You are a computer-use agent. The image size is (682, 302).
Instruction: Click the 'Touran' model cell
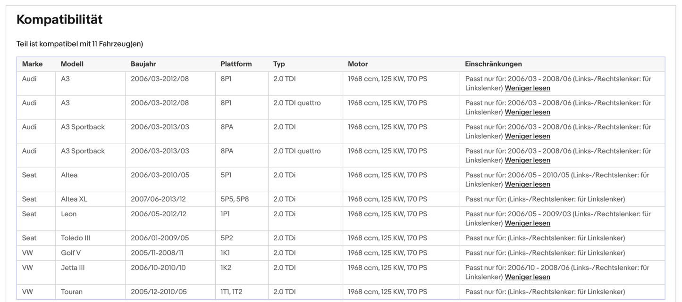click(72, 292)
